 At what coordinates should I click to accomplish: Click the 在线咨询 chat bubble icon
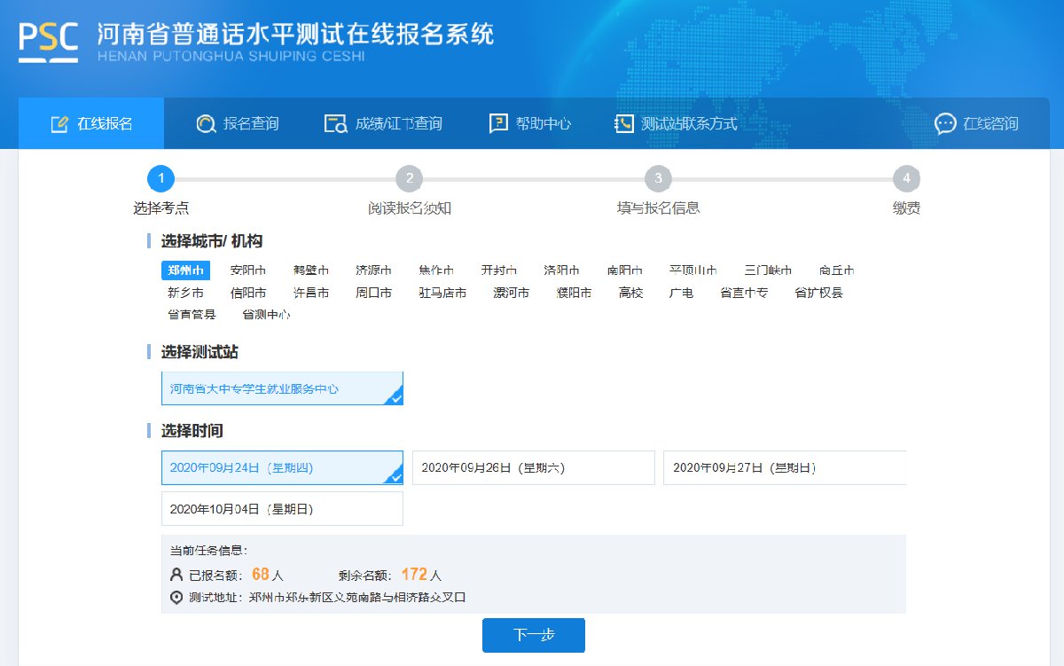[x=945, y=124]
